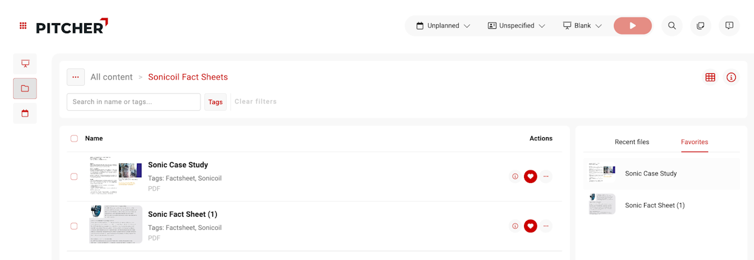Screen dimensions: 754x260
Task: Open the feedback message icon
Action: point(729,26)
